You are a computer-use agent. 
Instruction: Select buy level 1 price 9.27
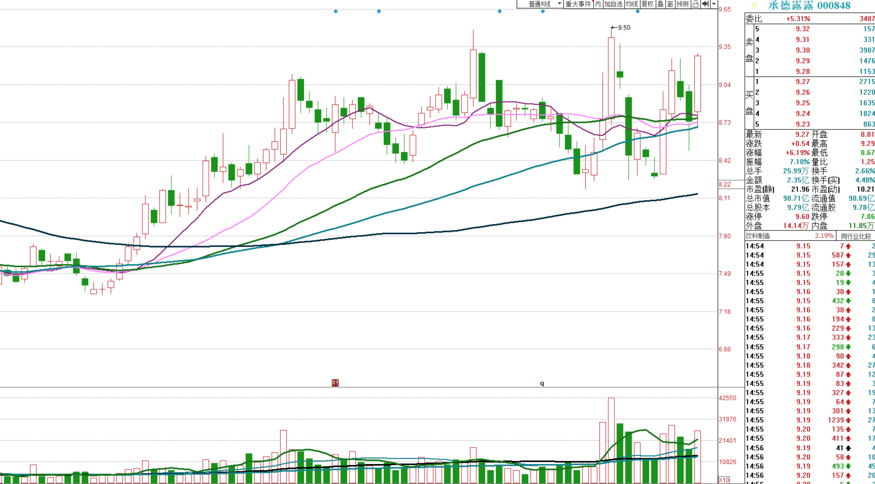(x=803, y=82)
